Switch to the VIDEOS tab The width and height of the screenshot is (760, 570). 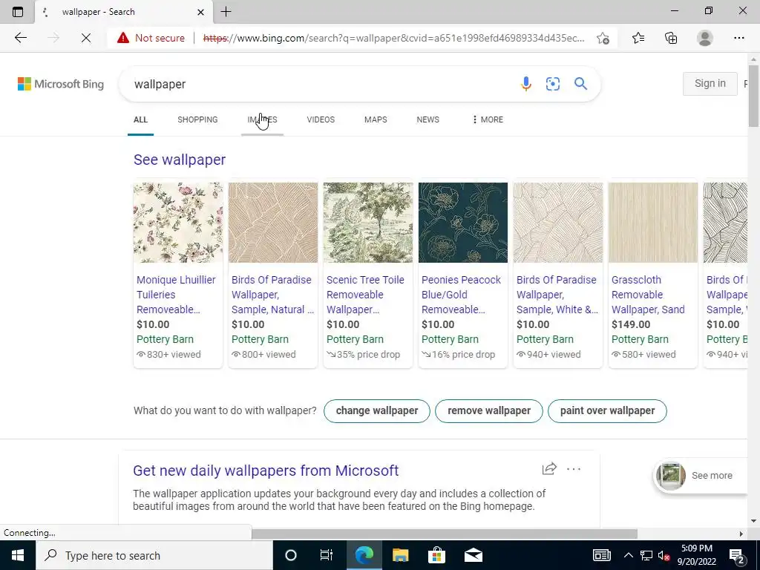click(321, 119)
